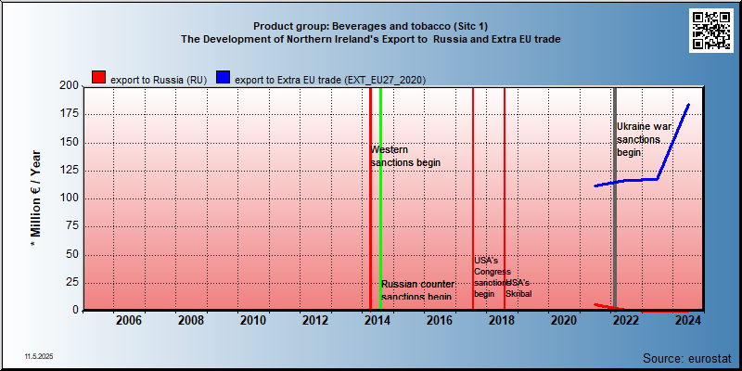This screenshot has height=371, width=742.
Task: Click the QR code image
Action: [x=711, y=31]
